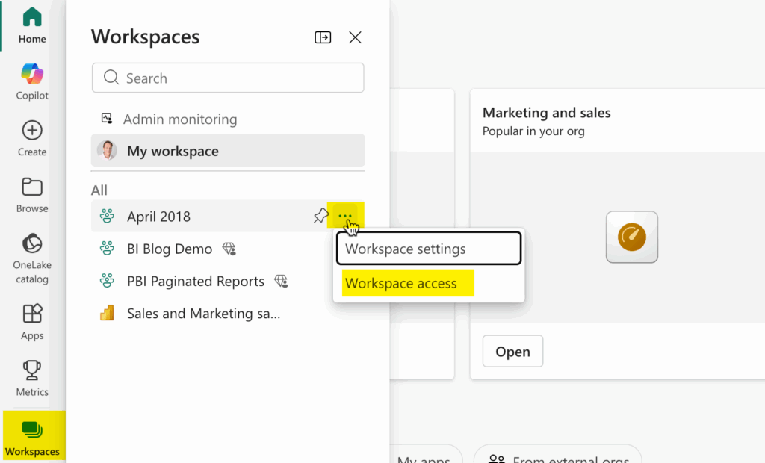Click the workspace Search field

tap(228, 78)
